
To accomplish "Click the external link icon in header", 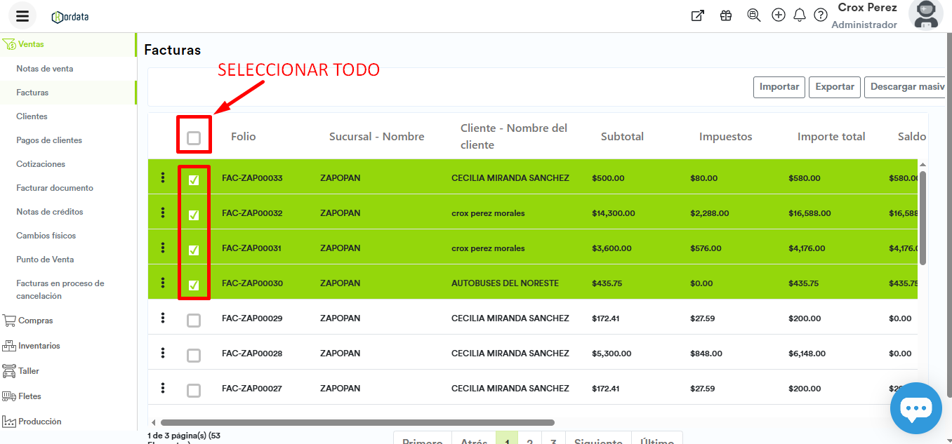I will (697, 15).
